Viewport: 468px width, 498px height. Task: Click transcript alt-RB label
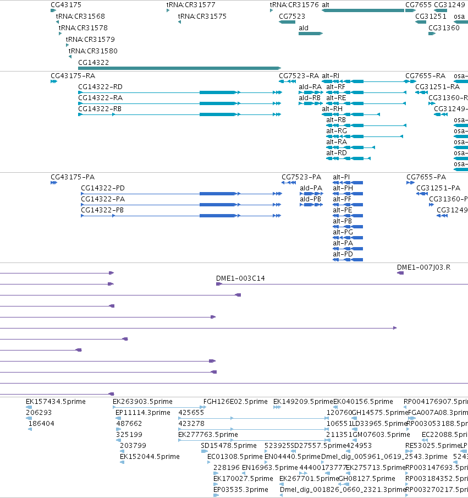(336, 120)
